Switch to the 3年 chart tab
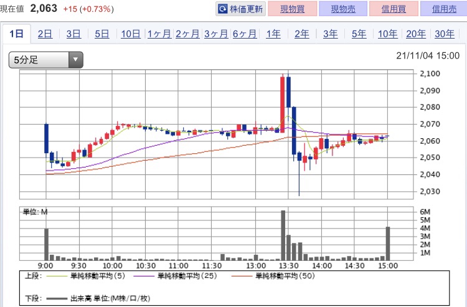 pos(330,34)
